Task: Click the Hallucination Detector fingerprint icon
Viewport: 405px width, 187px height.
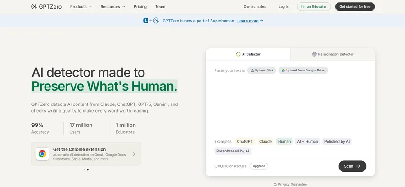Action: click(315, 54)
